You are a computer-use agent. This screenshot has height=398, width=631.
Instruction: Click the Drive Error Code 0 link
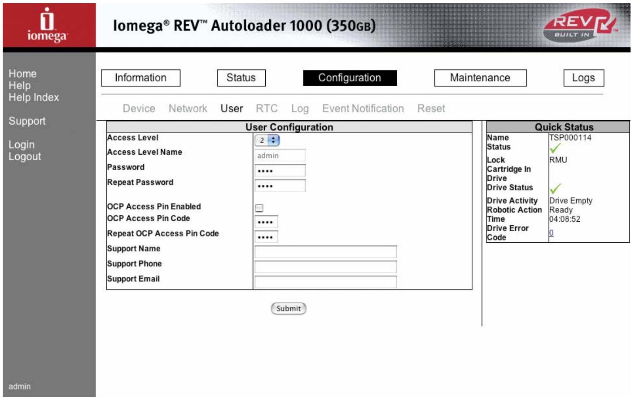click(x=551, y=233)
